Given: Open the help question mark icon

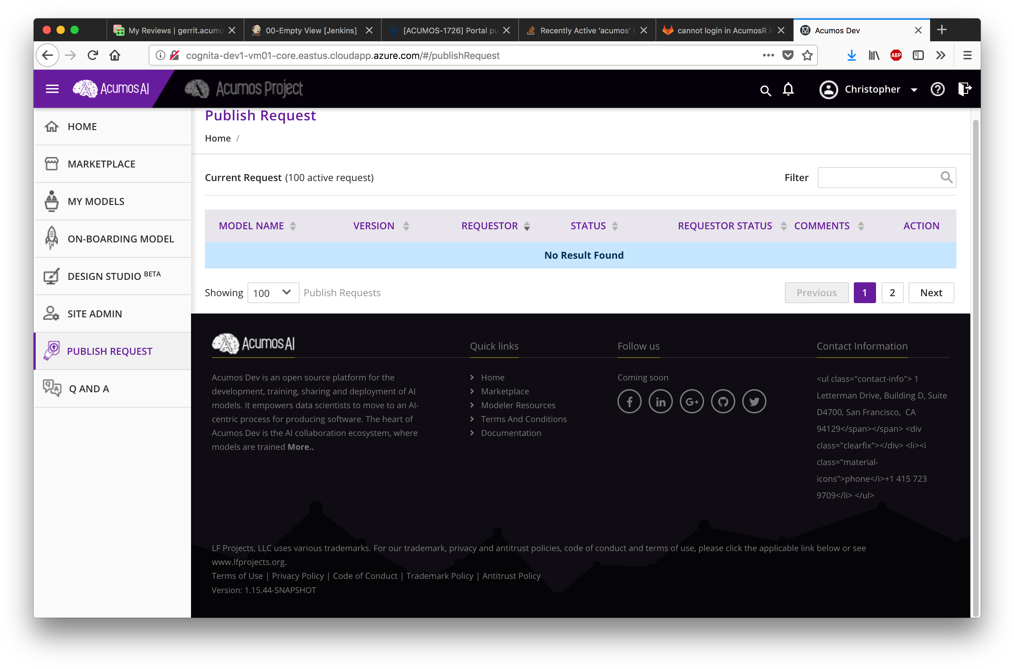Looking at the screenshot, I should tap(937, 89).
